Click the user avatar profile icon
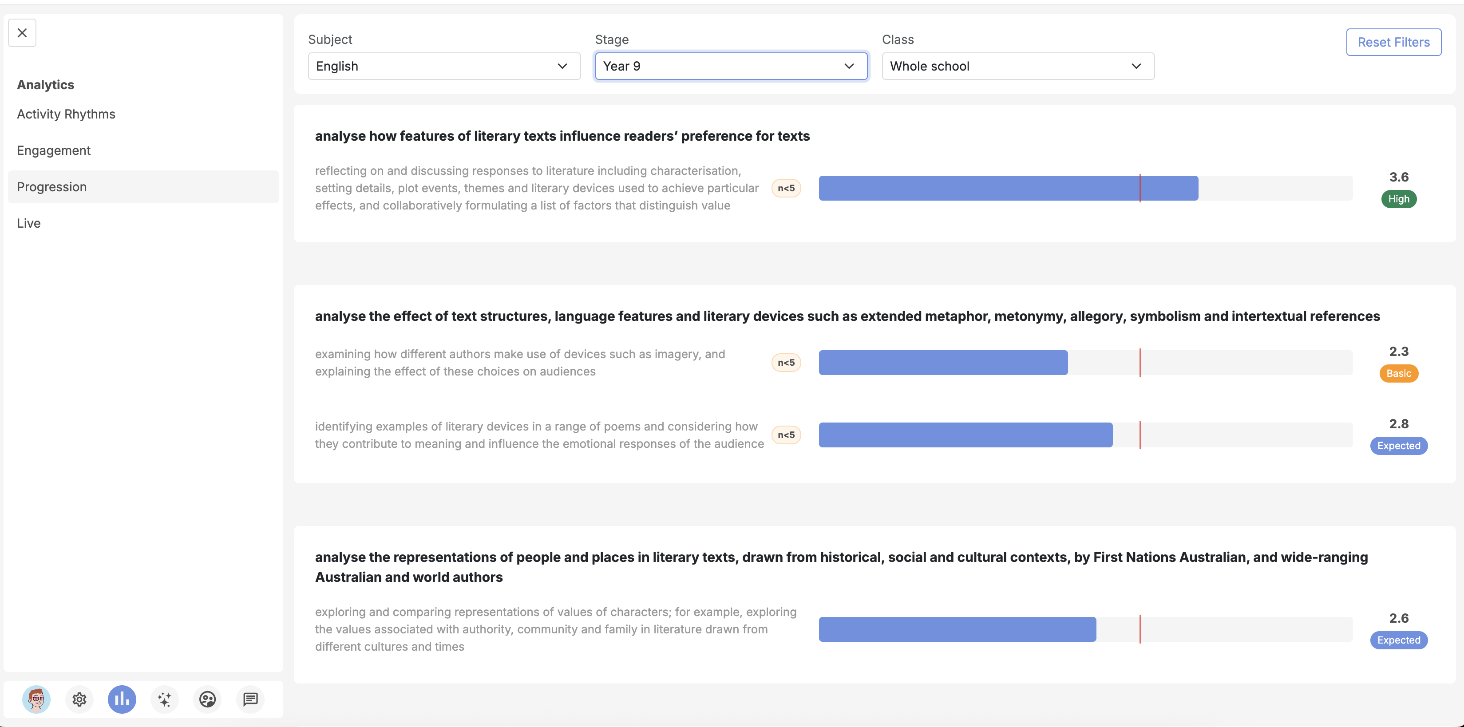The width and height of the screenshot is (1464, 727). pos(36,699)
